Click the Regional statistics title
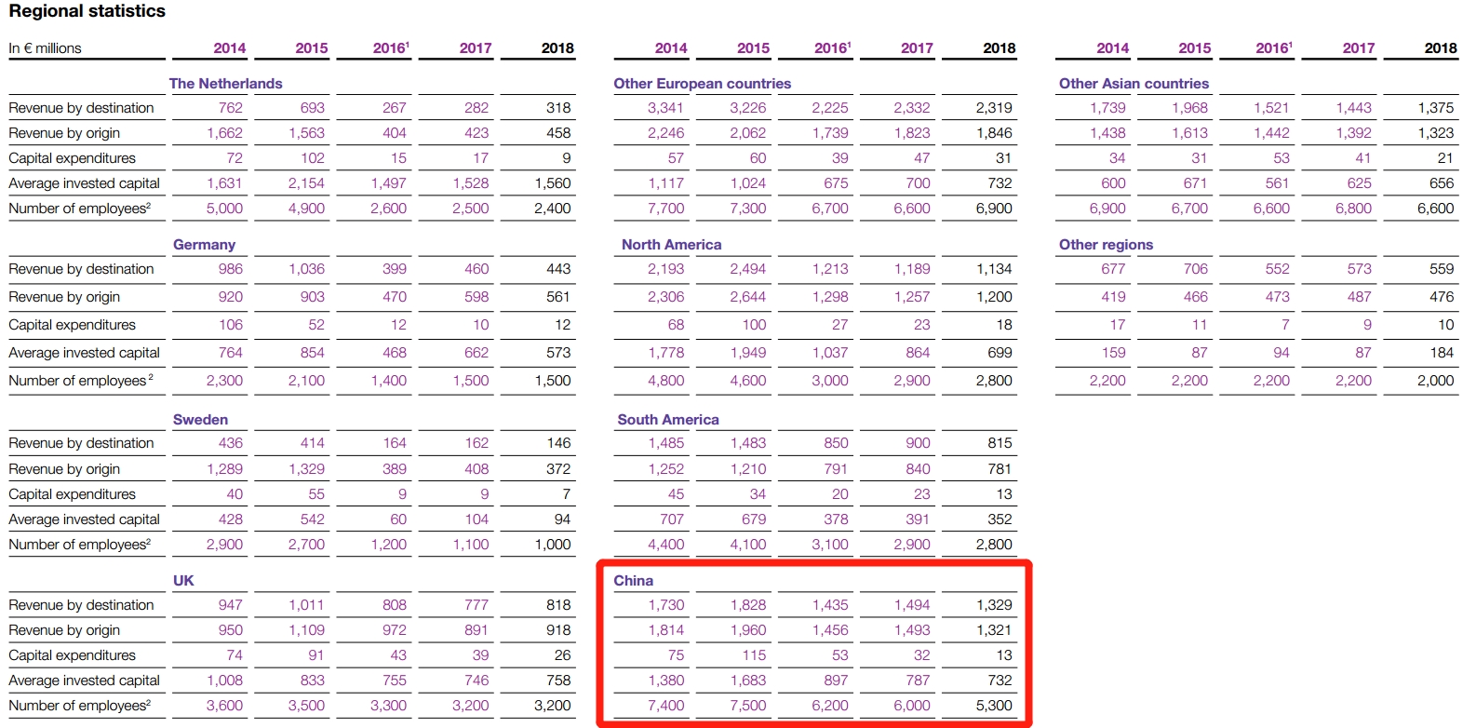The height and width of the screenshot is (728, 1476). click(87, 11)
